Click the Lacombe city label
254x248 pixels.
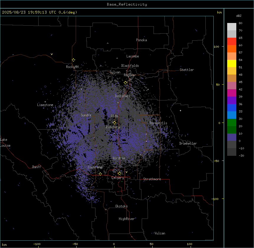pyautogui.click(x=133, y=56)
